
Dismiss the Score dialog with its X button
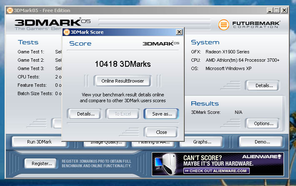179,32
